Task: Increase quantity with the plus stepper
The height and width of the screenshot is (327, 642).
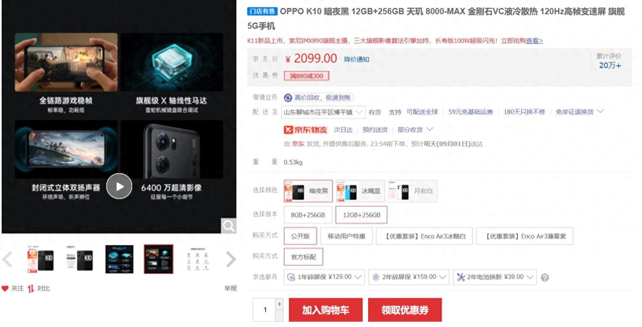Action: pos(279,304)
